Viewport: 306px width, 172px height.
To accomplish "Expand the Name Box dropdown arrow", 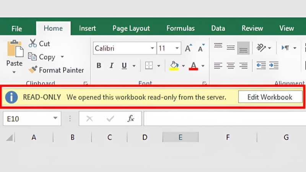I will [x=55, y=118].
